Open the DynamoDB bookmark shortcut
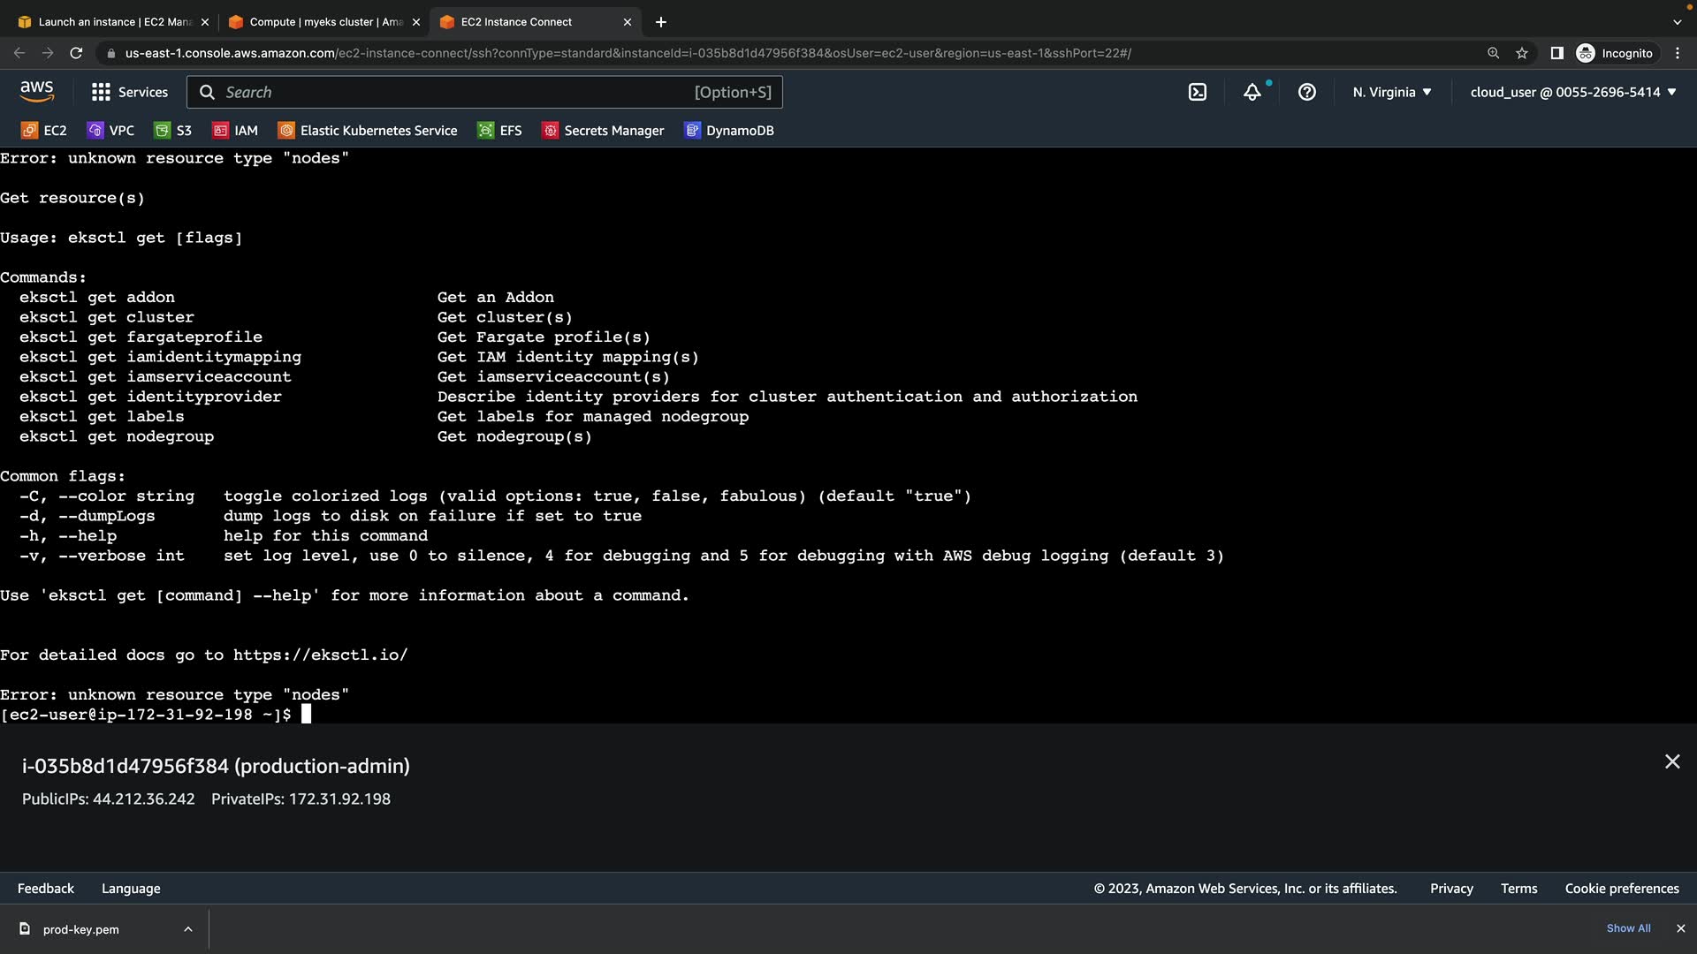This screenshot has width=1697, height=954. pyautogui.click(x=729, y=131)
